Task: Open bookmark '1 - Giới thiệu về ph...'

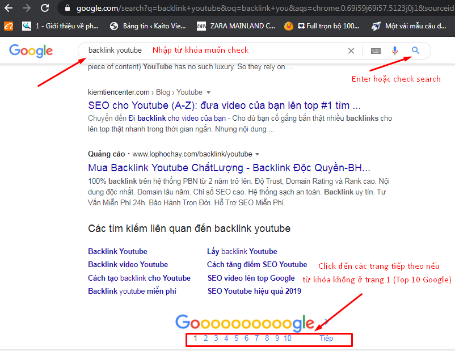Action: [60, 26]
